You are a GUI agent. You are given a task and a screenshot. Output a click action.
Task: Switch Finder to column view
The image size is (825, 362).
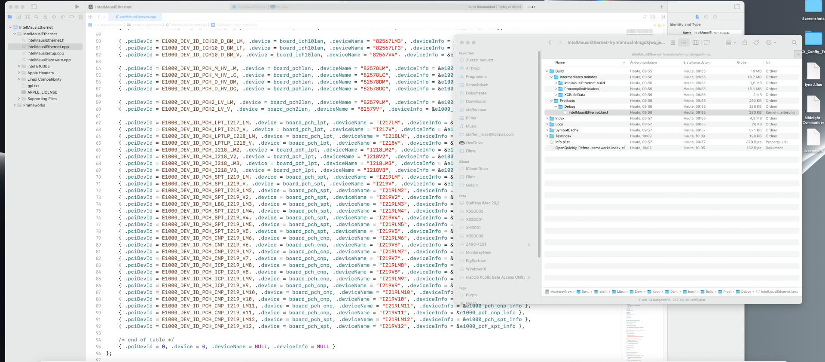click(x=695, y=43)
